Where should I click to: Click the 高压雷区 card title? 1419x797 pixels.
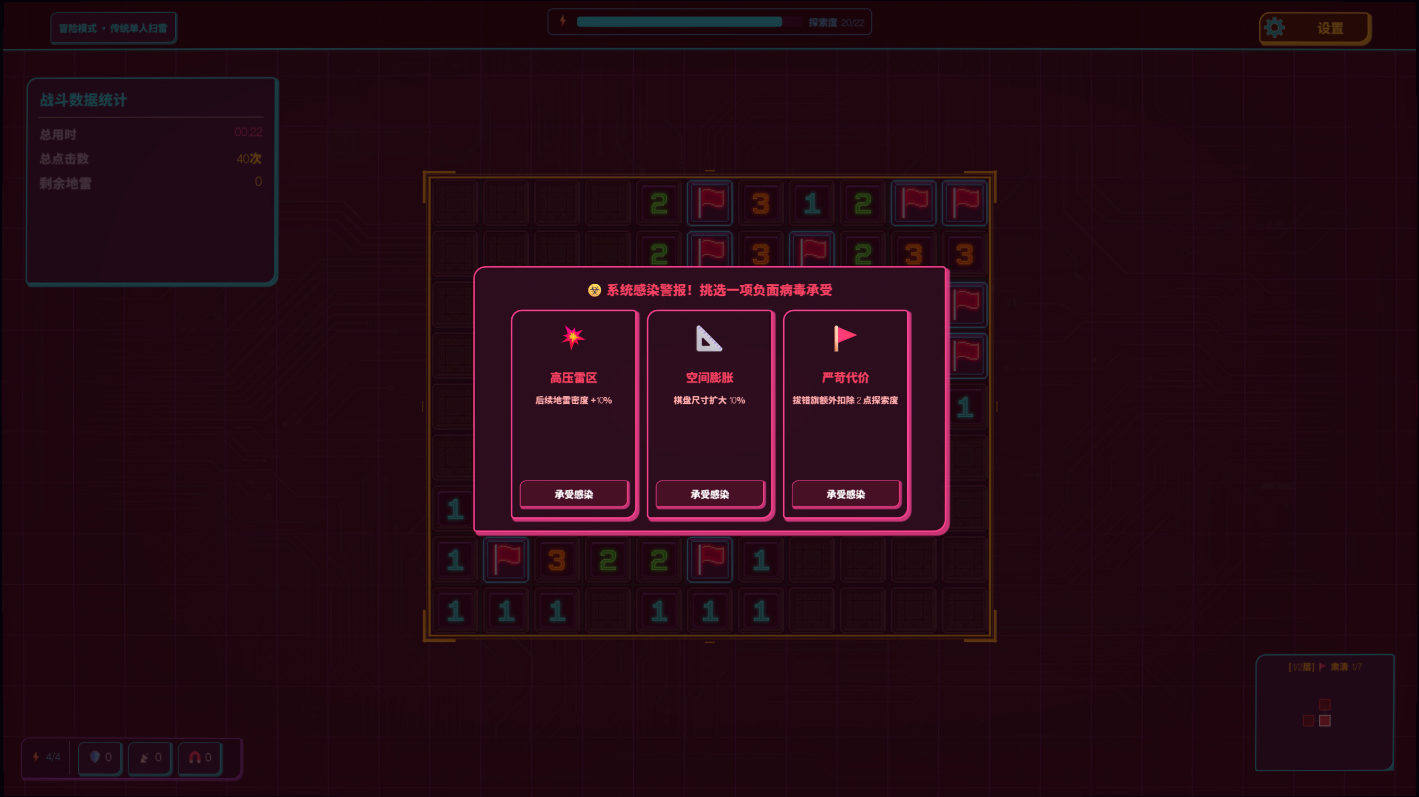573,378
